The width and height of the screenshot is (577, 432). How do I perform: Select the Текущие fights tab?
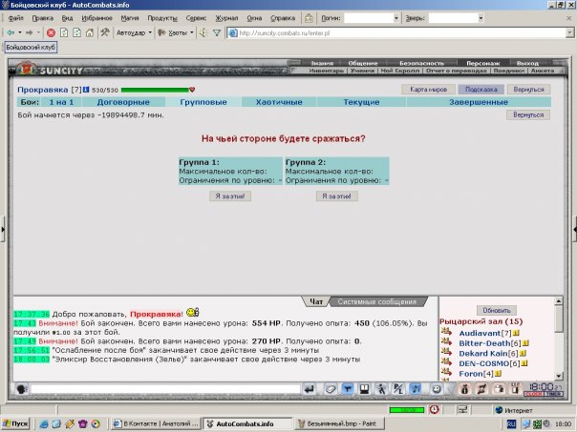coord(361,102)
